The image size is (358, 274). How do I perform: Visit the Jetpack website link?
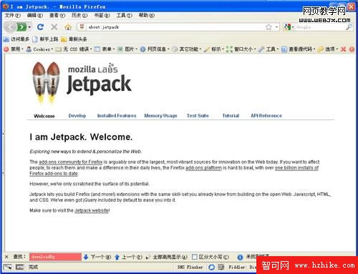[92, 210]
